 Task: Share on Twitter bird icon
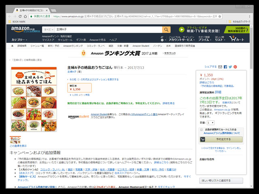(x=230, y=67)
